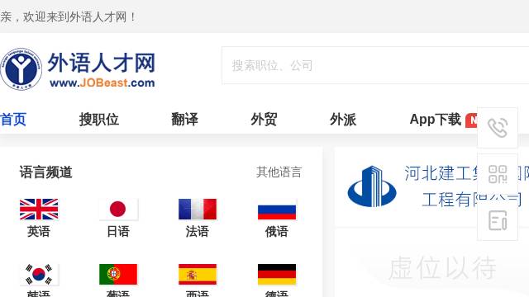Go to the 首页 tab

[x=13, y=119]
